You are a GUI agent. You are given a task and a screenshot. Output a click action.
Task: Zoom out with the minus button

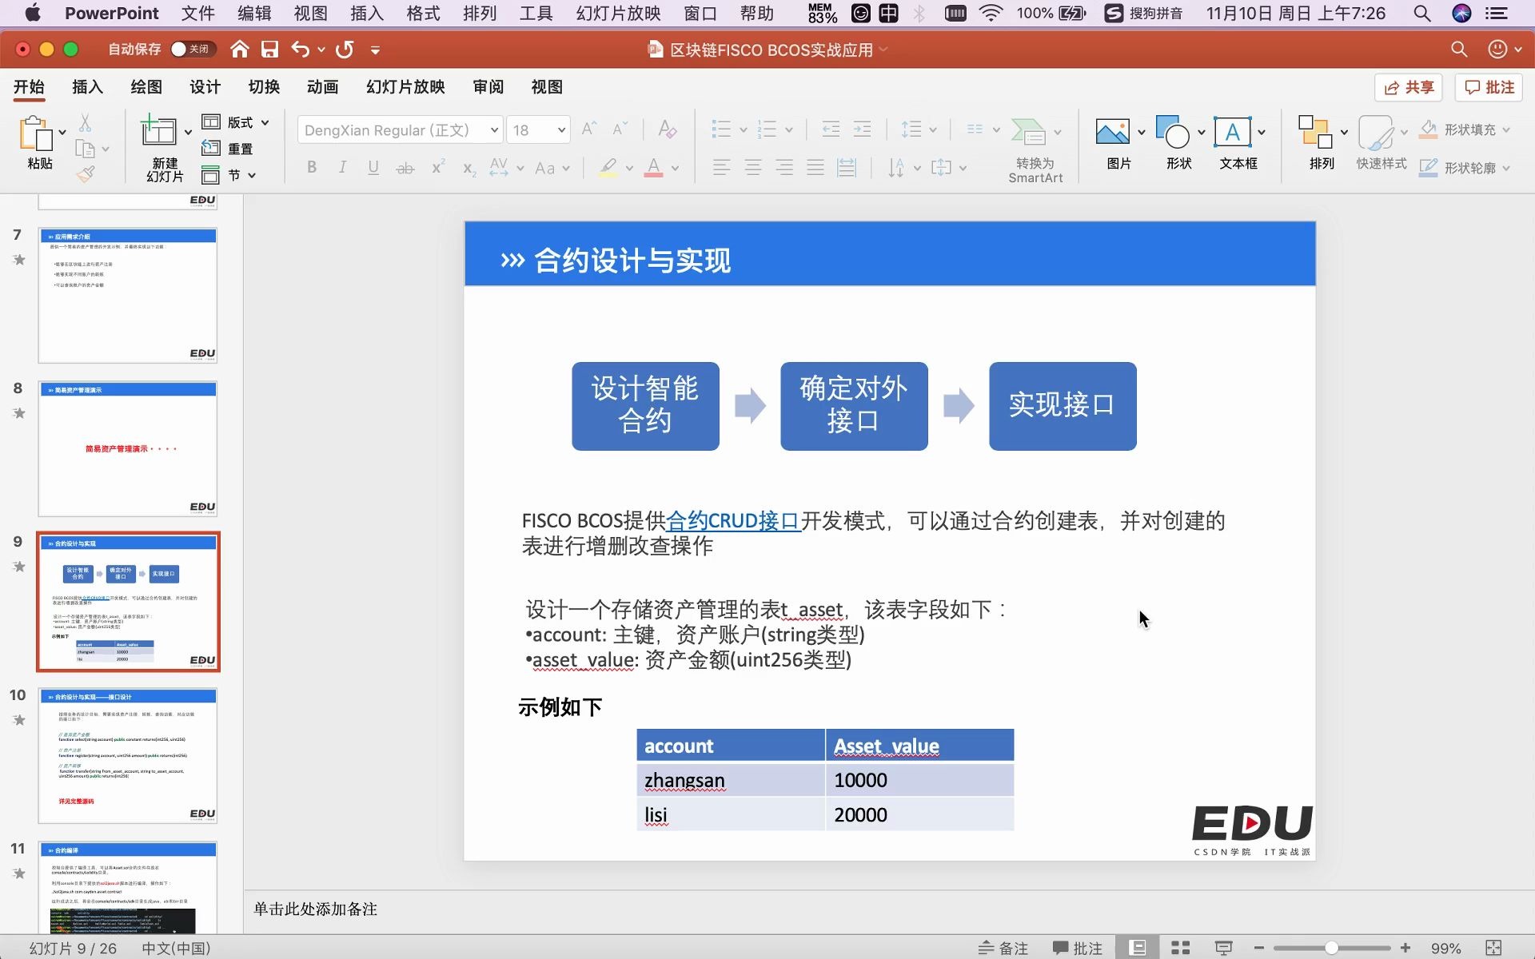click(1259, 948)
